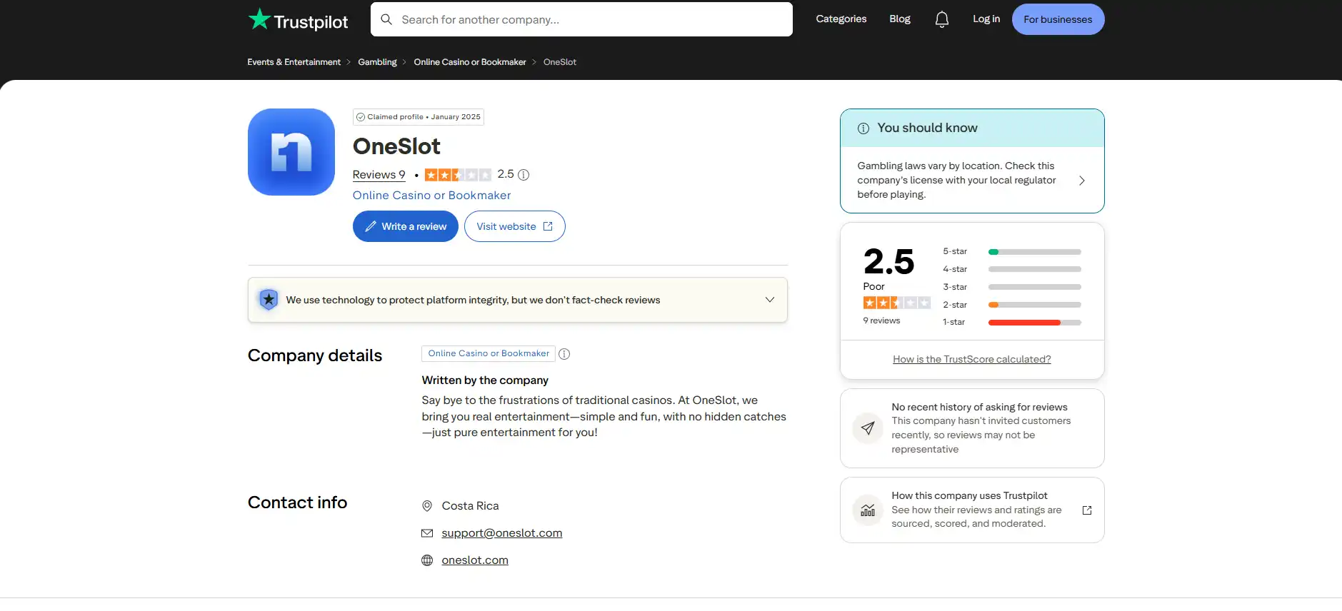This screenshot has width=1342, height=611.
Task: Filter reviews by the 3-star row
Action: tap(1012, 287)
